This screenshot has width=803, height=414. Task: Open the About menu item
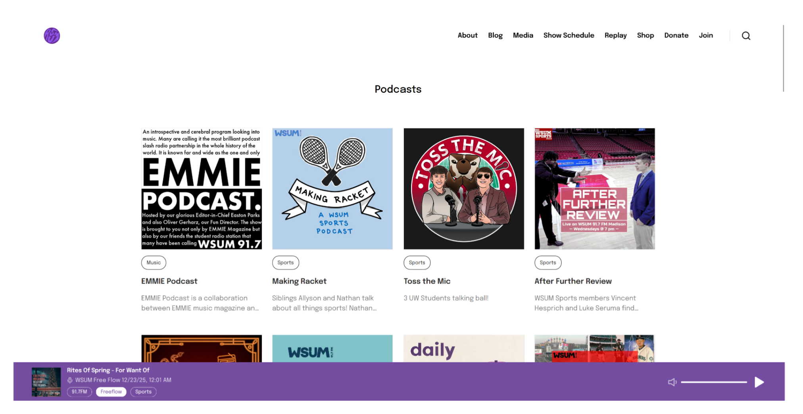467,35
